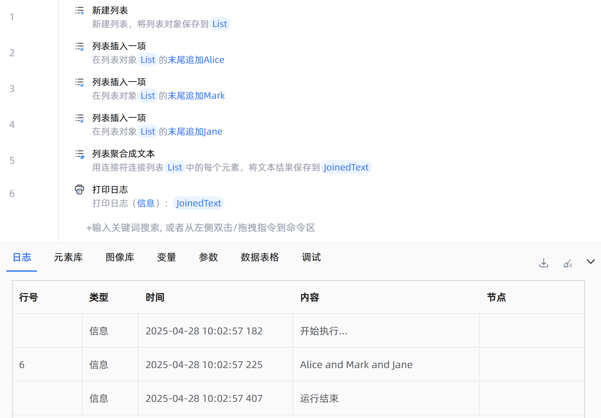Collapse the bottom panel with the chevron
Screen dimensions: 601x418
(x=590, y=262)
